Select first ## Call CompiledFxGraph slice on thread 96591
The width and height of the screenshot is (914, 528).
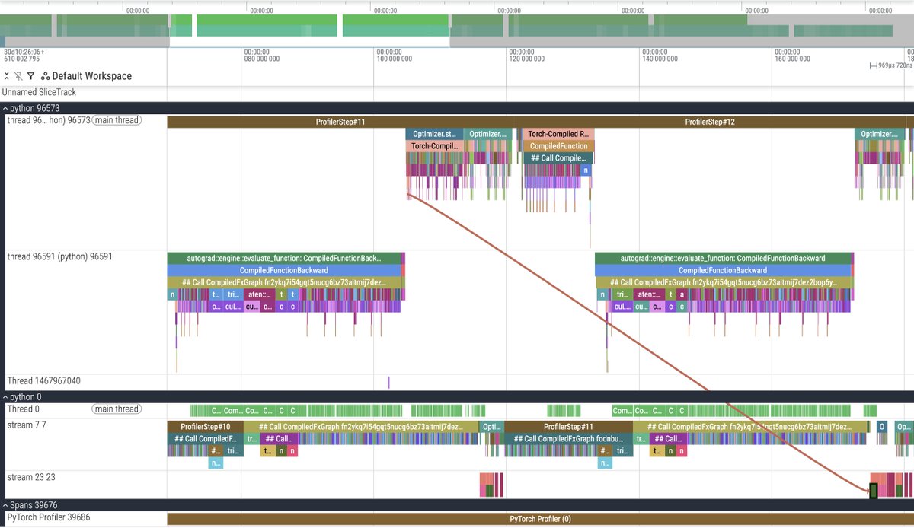coord(286,282)
